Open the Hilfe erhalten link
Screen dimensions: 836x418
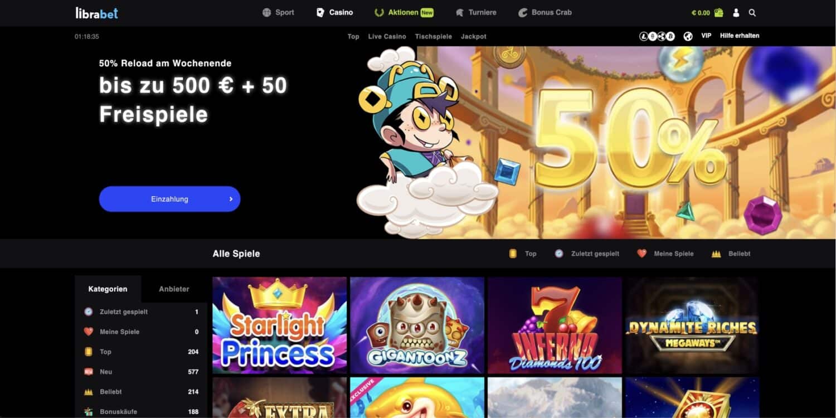coord(740,36)
